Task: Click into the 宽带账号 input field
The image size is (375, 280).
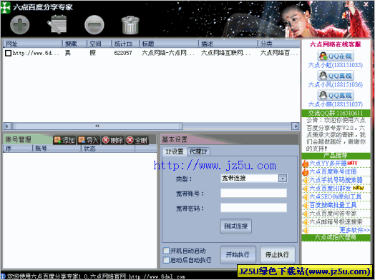Action: (x=254, y=193)
